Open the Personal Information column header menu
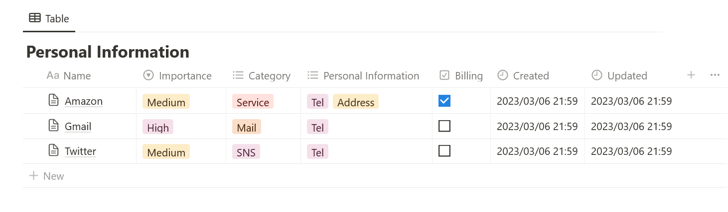 (x=363, y=75)
